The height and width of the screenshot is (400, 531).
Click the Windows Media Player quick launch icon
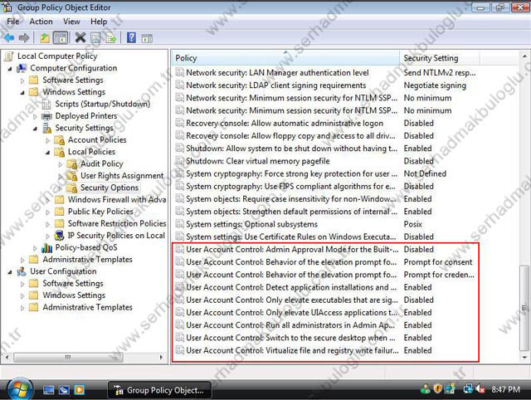pos(80,390)
